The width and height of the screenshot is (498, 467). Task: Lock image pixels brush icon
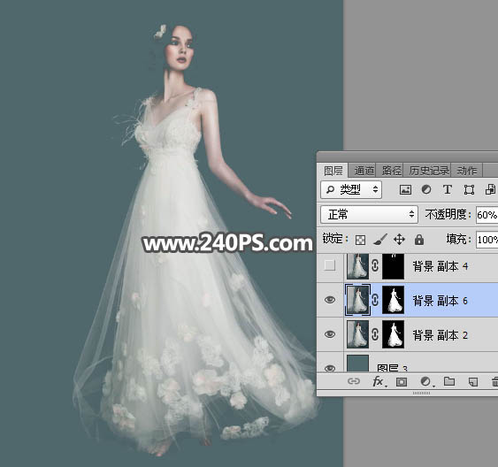tap(379, 240)
